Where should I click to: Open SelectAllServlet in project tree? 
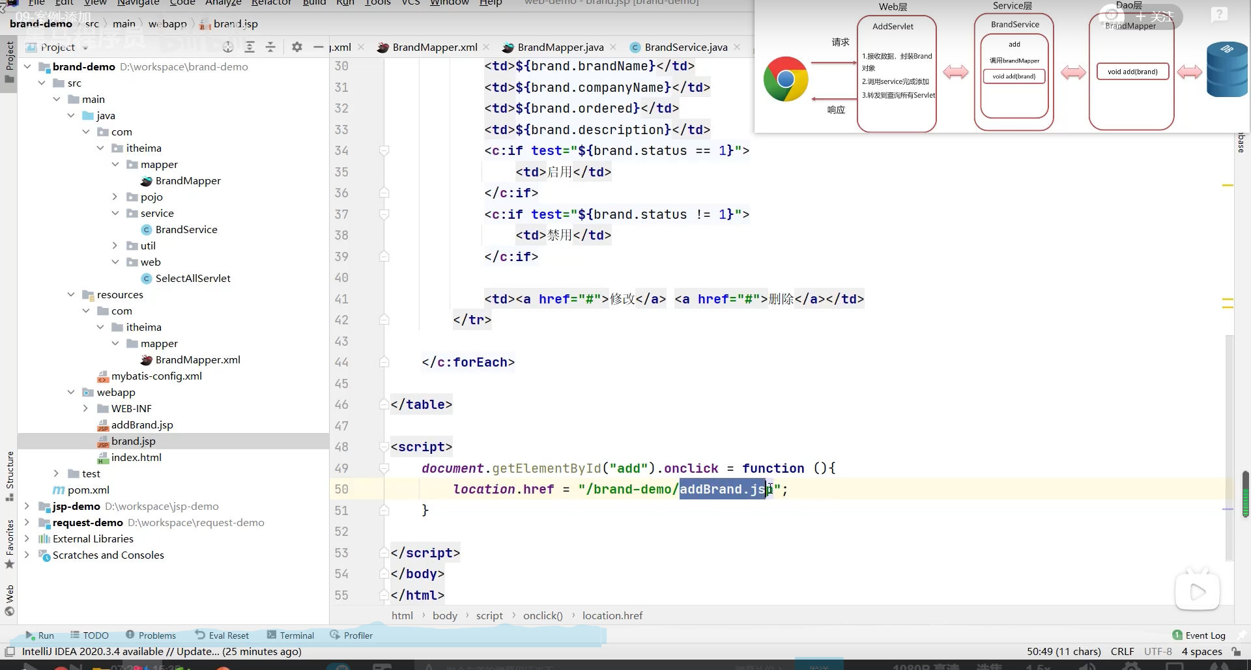click(x=193, y=278)
